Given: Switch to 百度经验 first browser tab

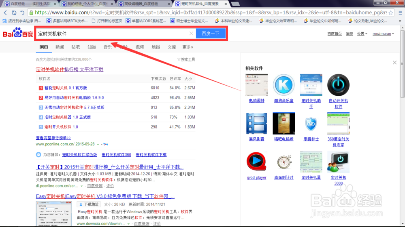Looking at the screenshot, I should coord(30,4).
